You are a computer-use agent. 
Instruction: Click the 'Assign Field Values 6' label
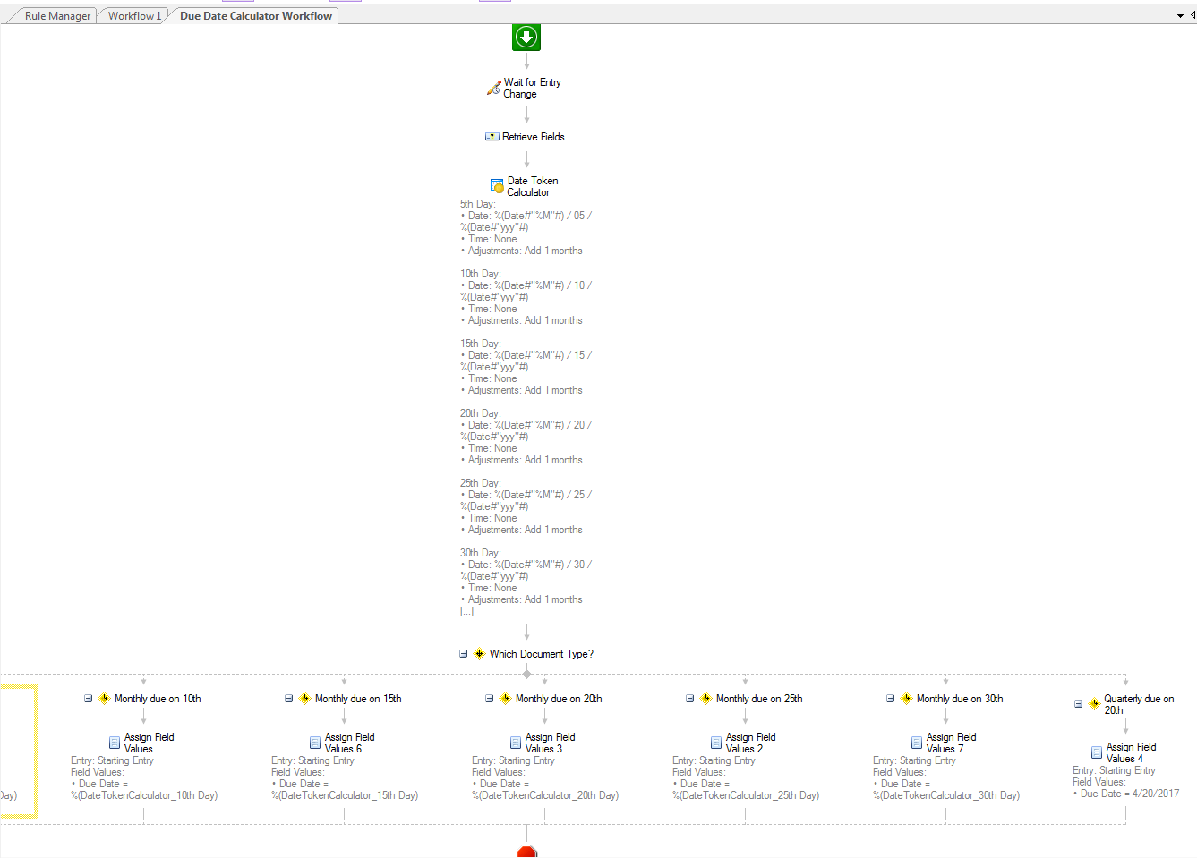pos(349,743)
